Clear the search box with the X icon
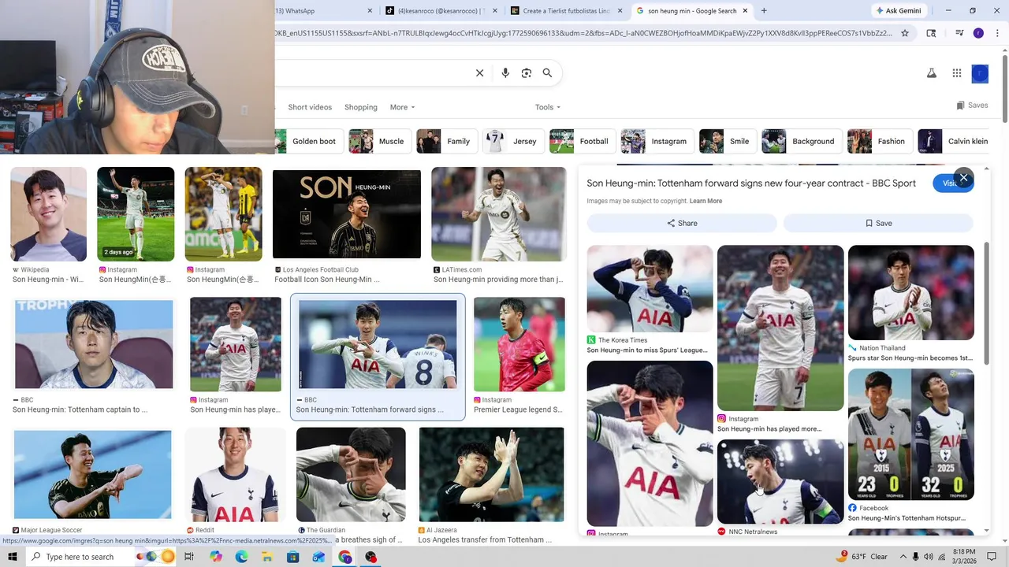 pyautogui.click(x=479, y=73)
